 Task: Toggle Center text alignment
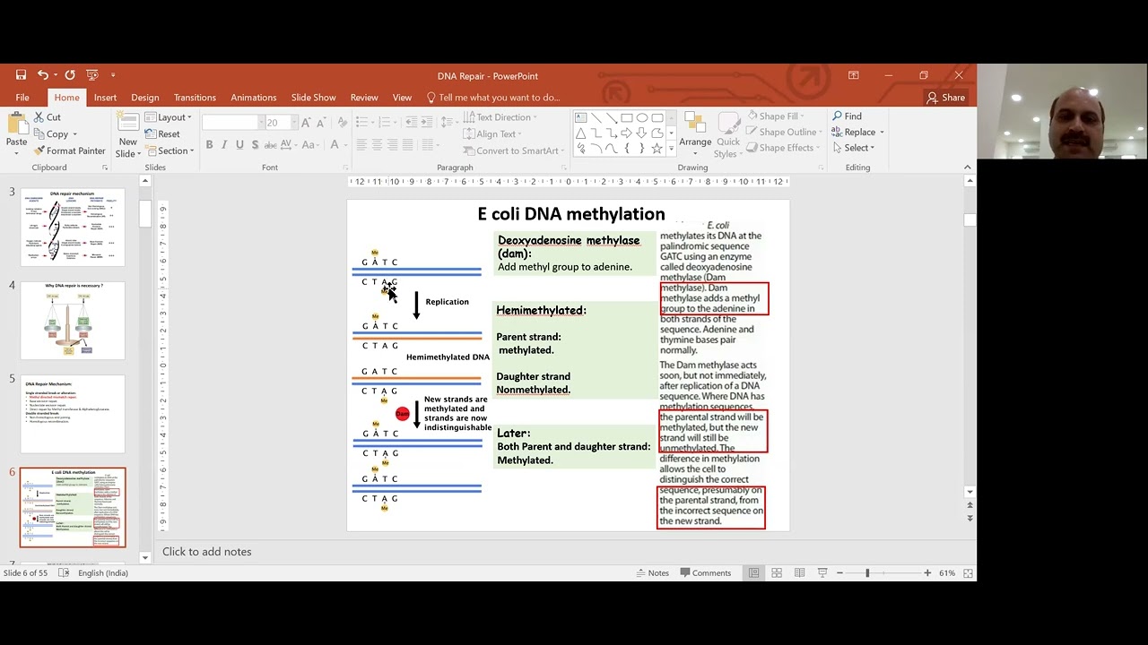[377, 145]
